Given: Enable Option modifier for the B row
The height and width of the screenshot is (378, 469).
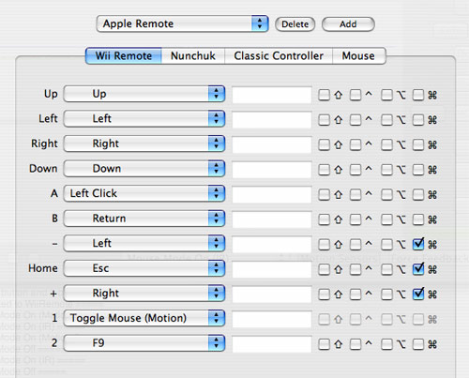Looking at the screenshot, I should pos(386,219).
